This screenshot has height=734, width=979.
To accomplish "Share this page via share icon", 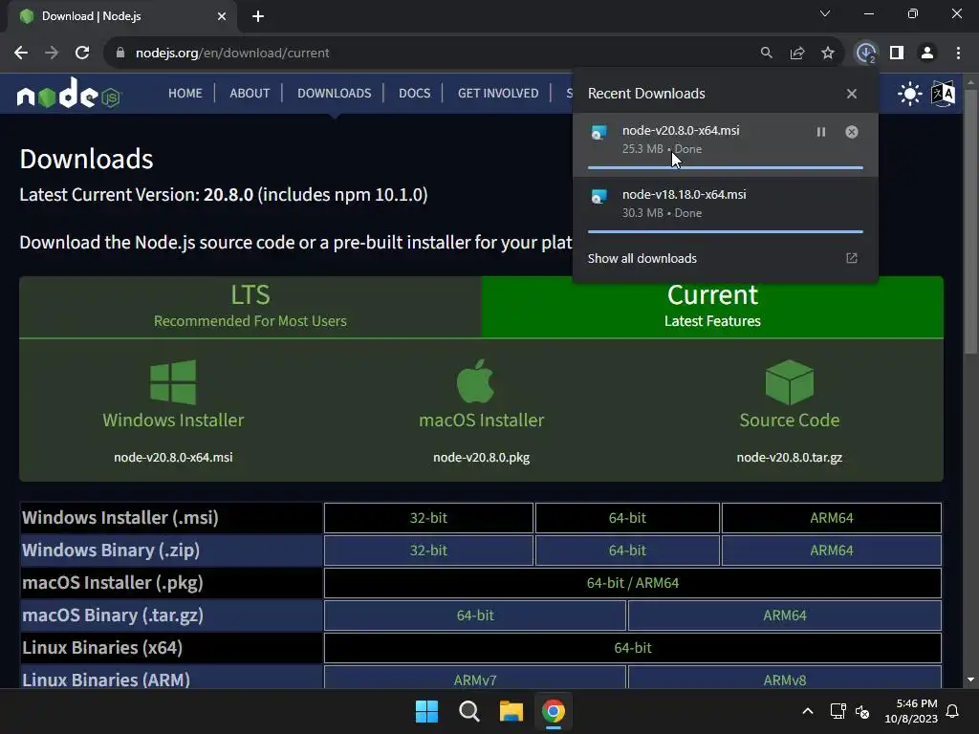I will pos(797,54).
